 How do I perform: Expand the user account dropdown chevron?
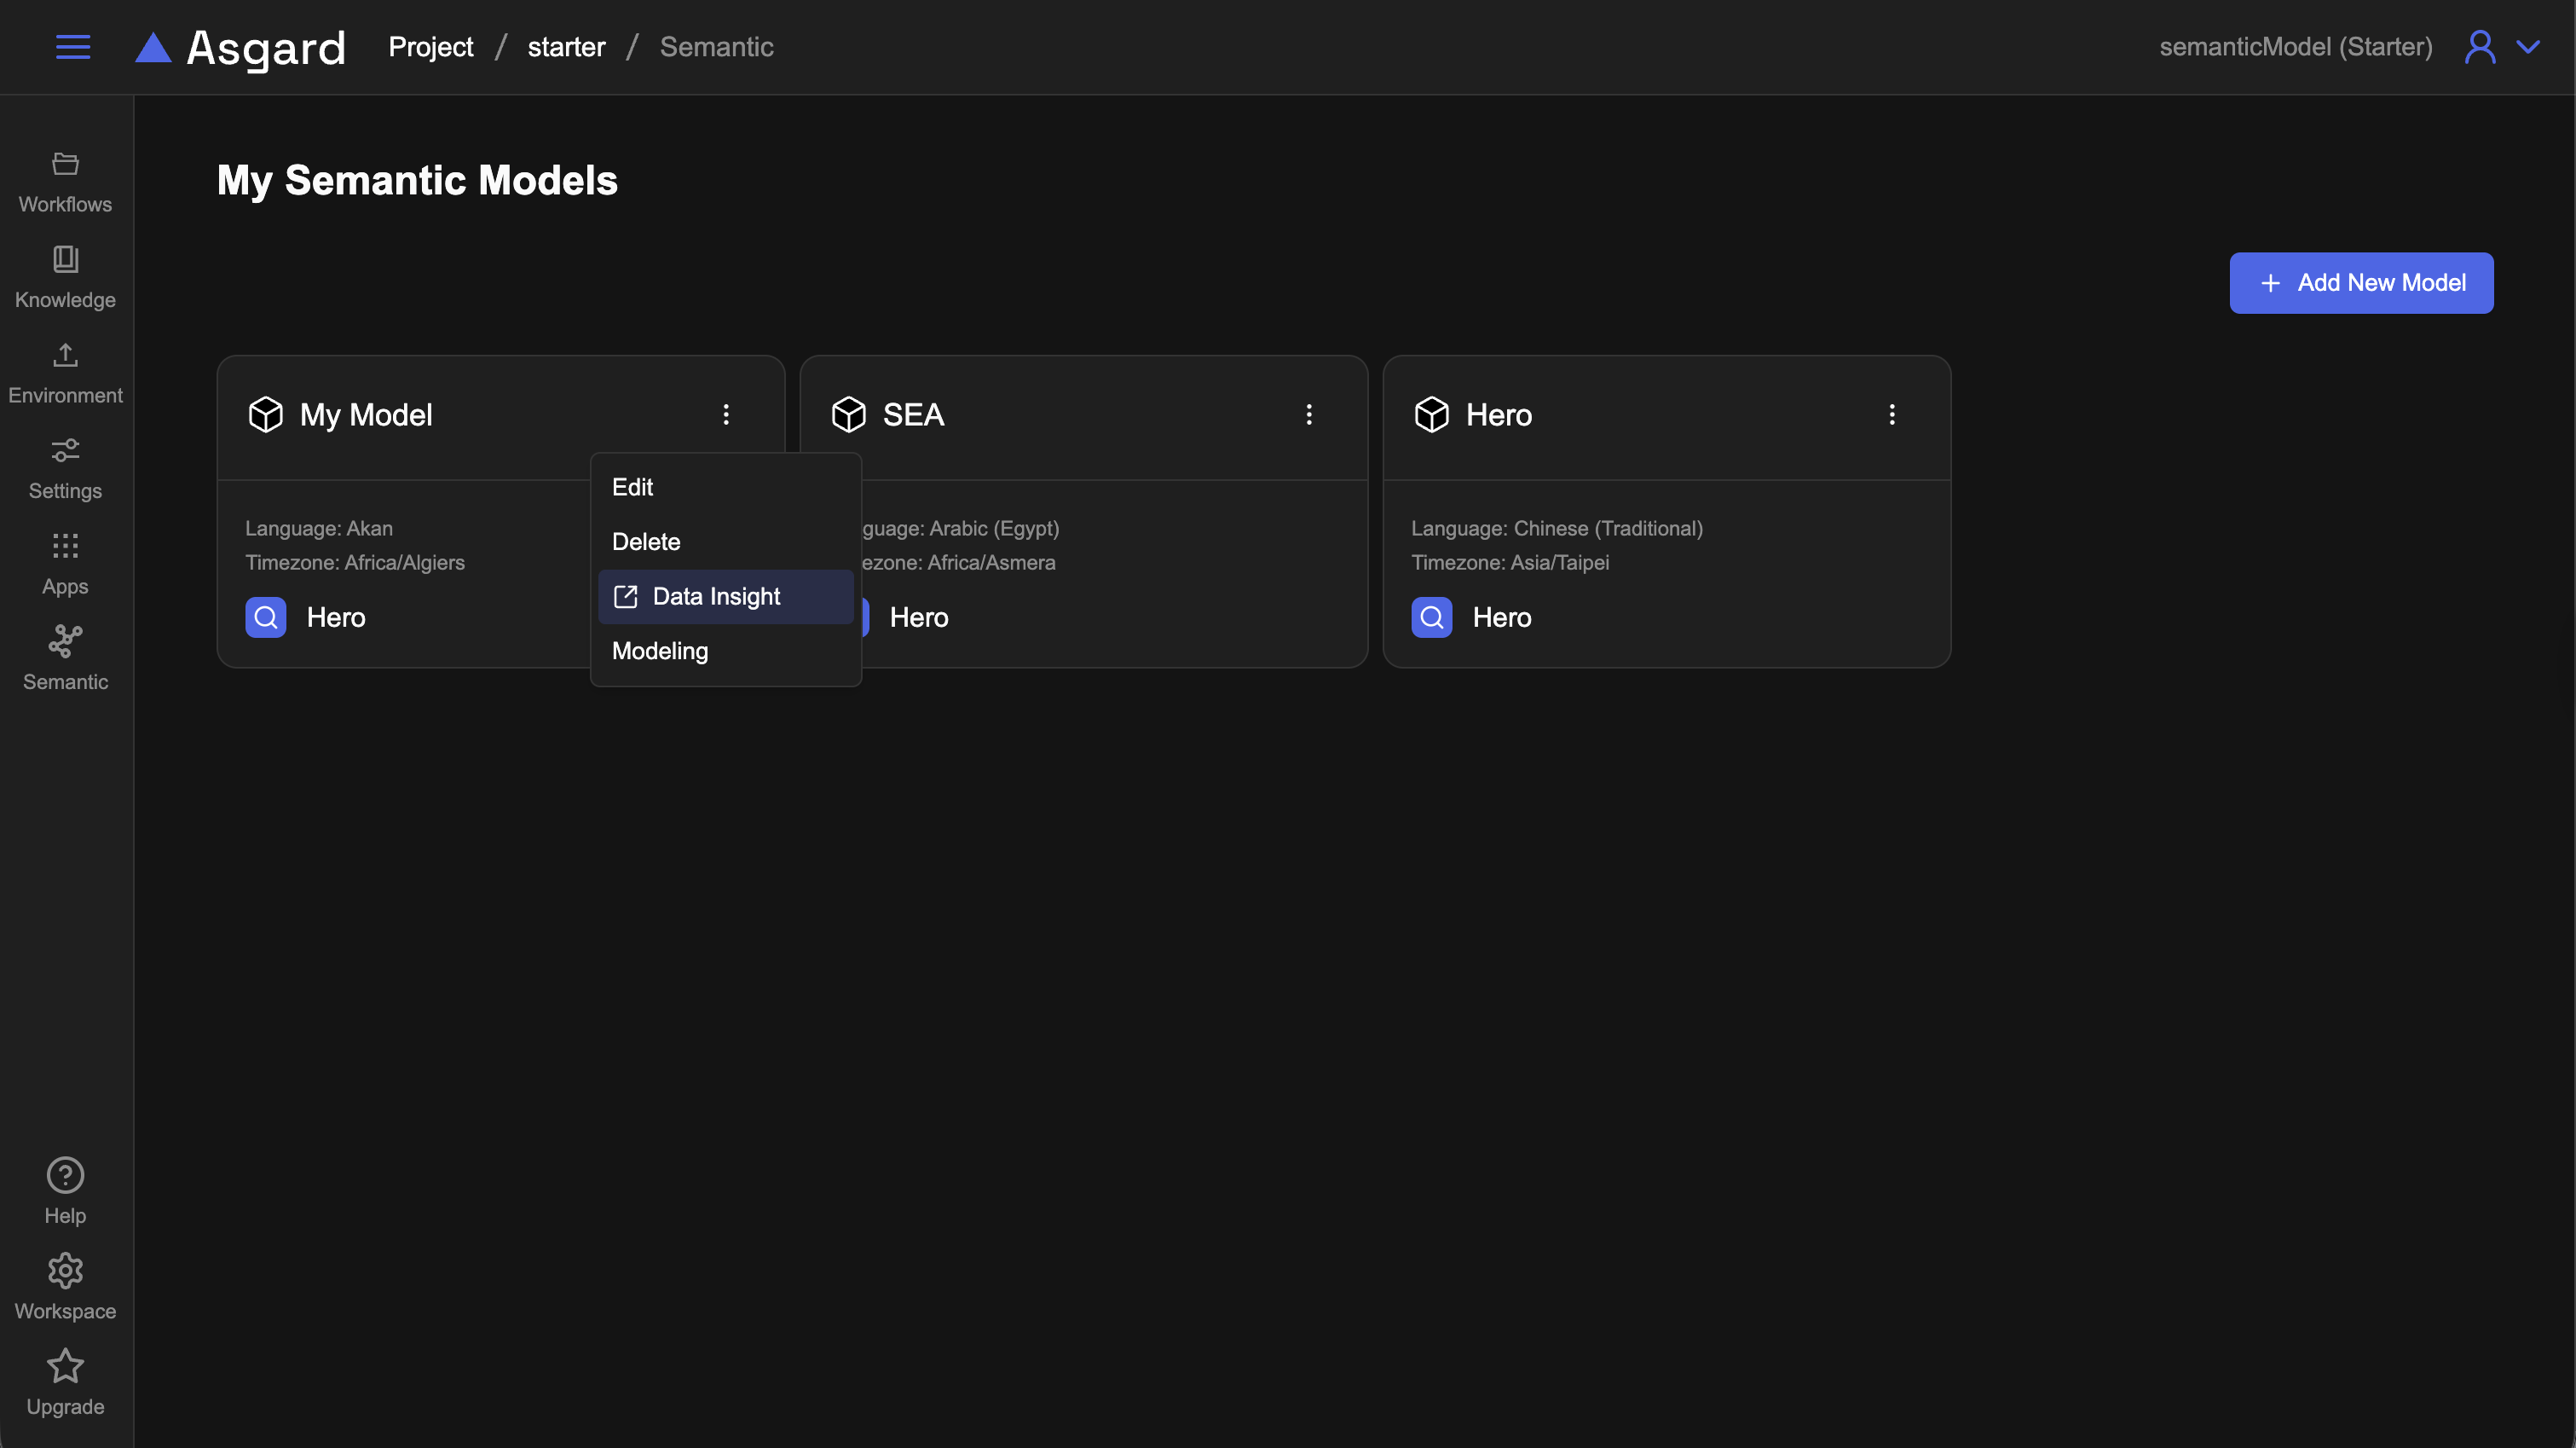2527,47
